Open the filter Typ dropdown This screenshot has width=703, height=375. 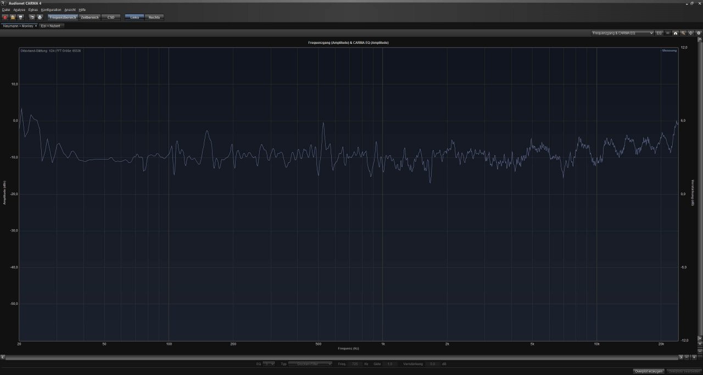310,363
